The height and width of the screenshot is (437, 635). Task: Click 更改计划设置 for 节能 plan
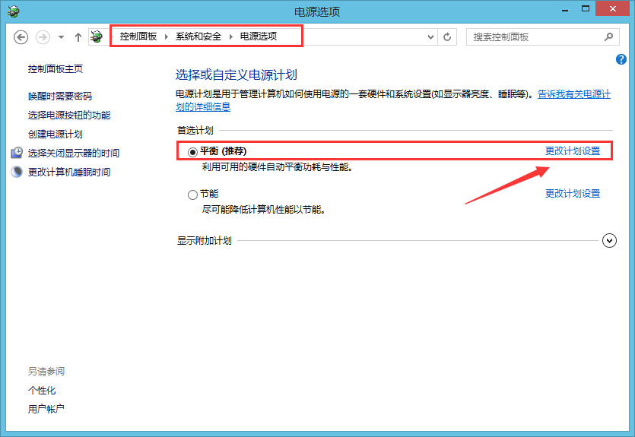tap(572, 194)
